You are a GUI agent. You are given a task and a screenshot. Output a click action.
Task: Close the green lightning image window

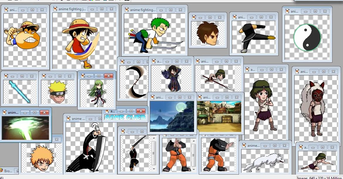[44, 112]
